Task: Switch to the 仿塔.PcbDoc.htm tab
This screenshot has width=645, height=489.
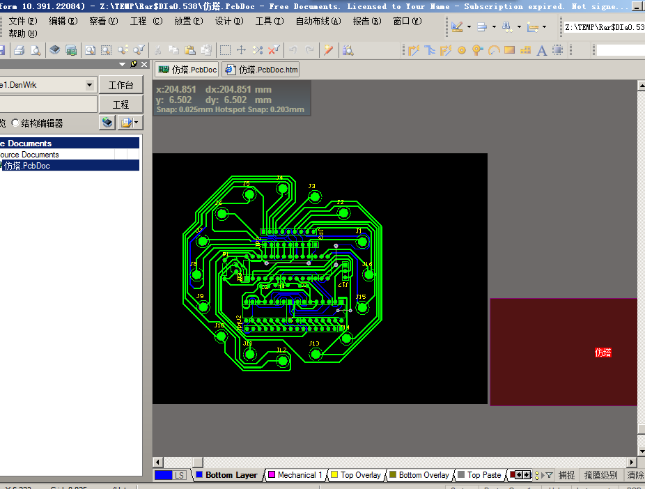Action: tap(261, 70)
